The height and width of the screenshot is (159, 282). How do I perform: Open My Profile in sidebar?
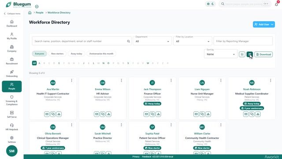click(12, 36)
